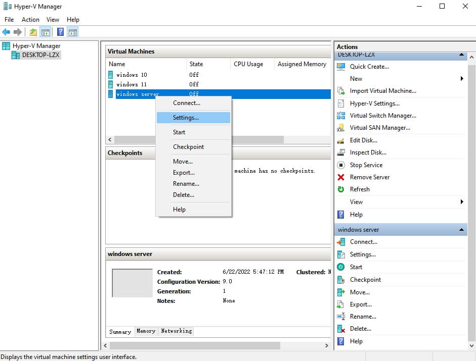Click the red Remove Server icon

(x=341, y=177)
